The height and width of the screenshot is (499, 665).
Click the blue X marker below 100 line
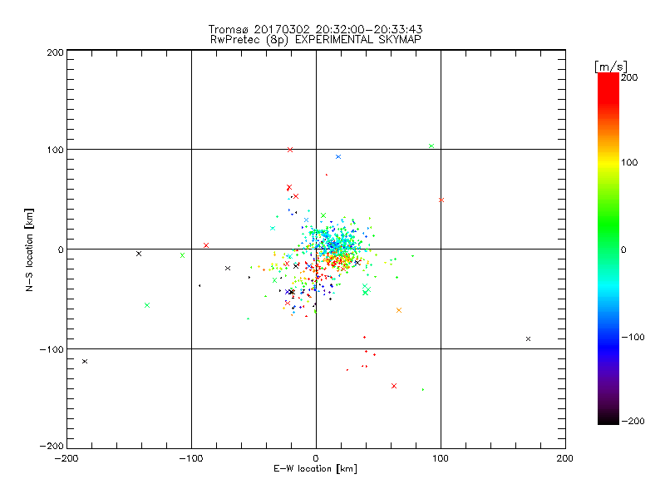[x=338, y=156]
